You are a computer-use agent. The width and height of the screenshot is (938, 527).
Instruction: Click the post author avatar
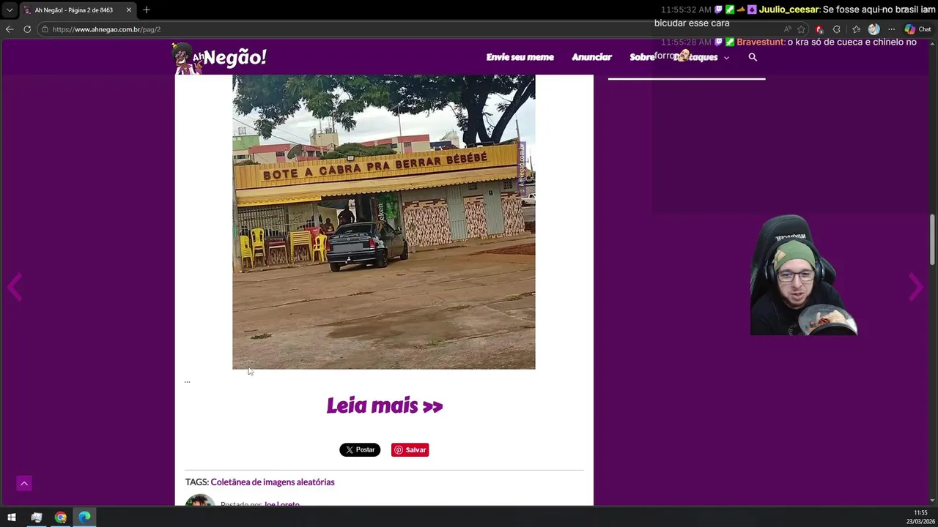point(199,501)
